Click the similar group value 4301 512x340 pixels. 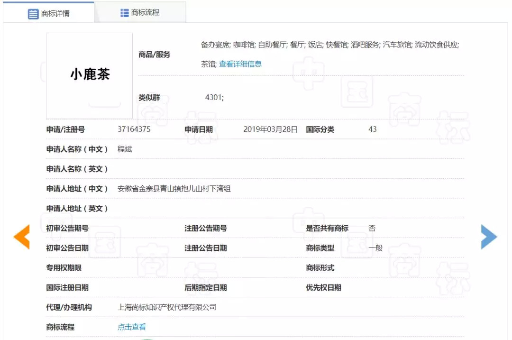point(214,98)
